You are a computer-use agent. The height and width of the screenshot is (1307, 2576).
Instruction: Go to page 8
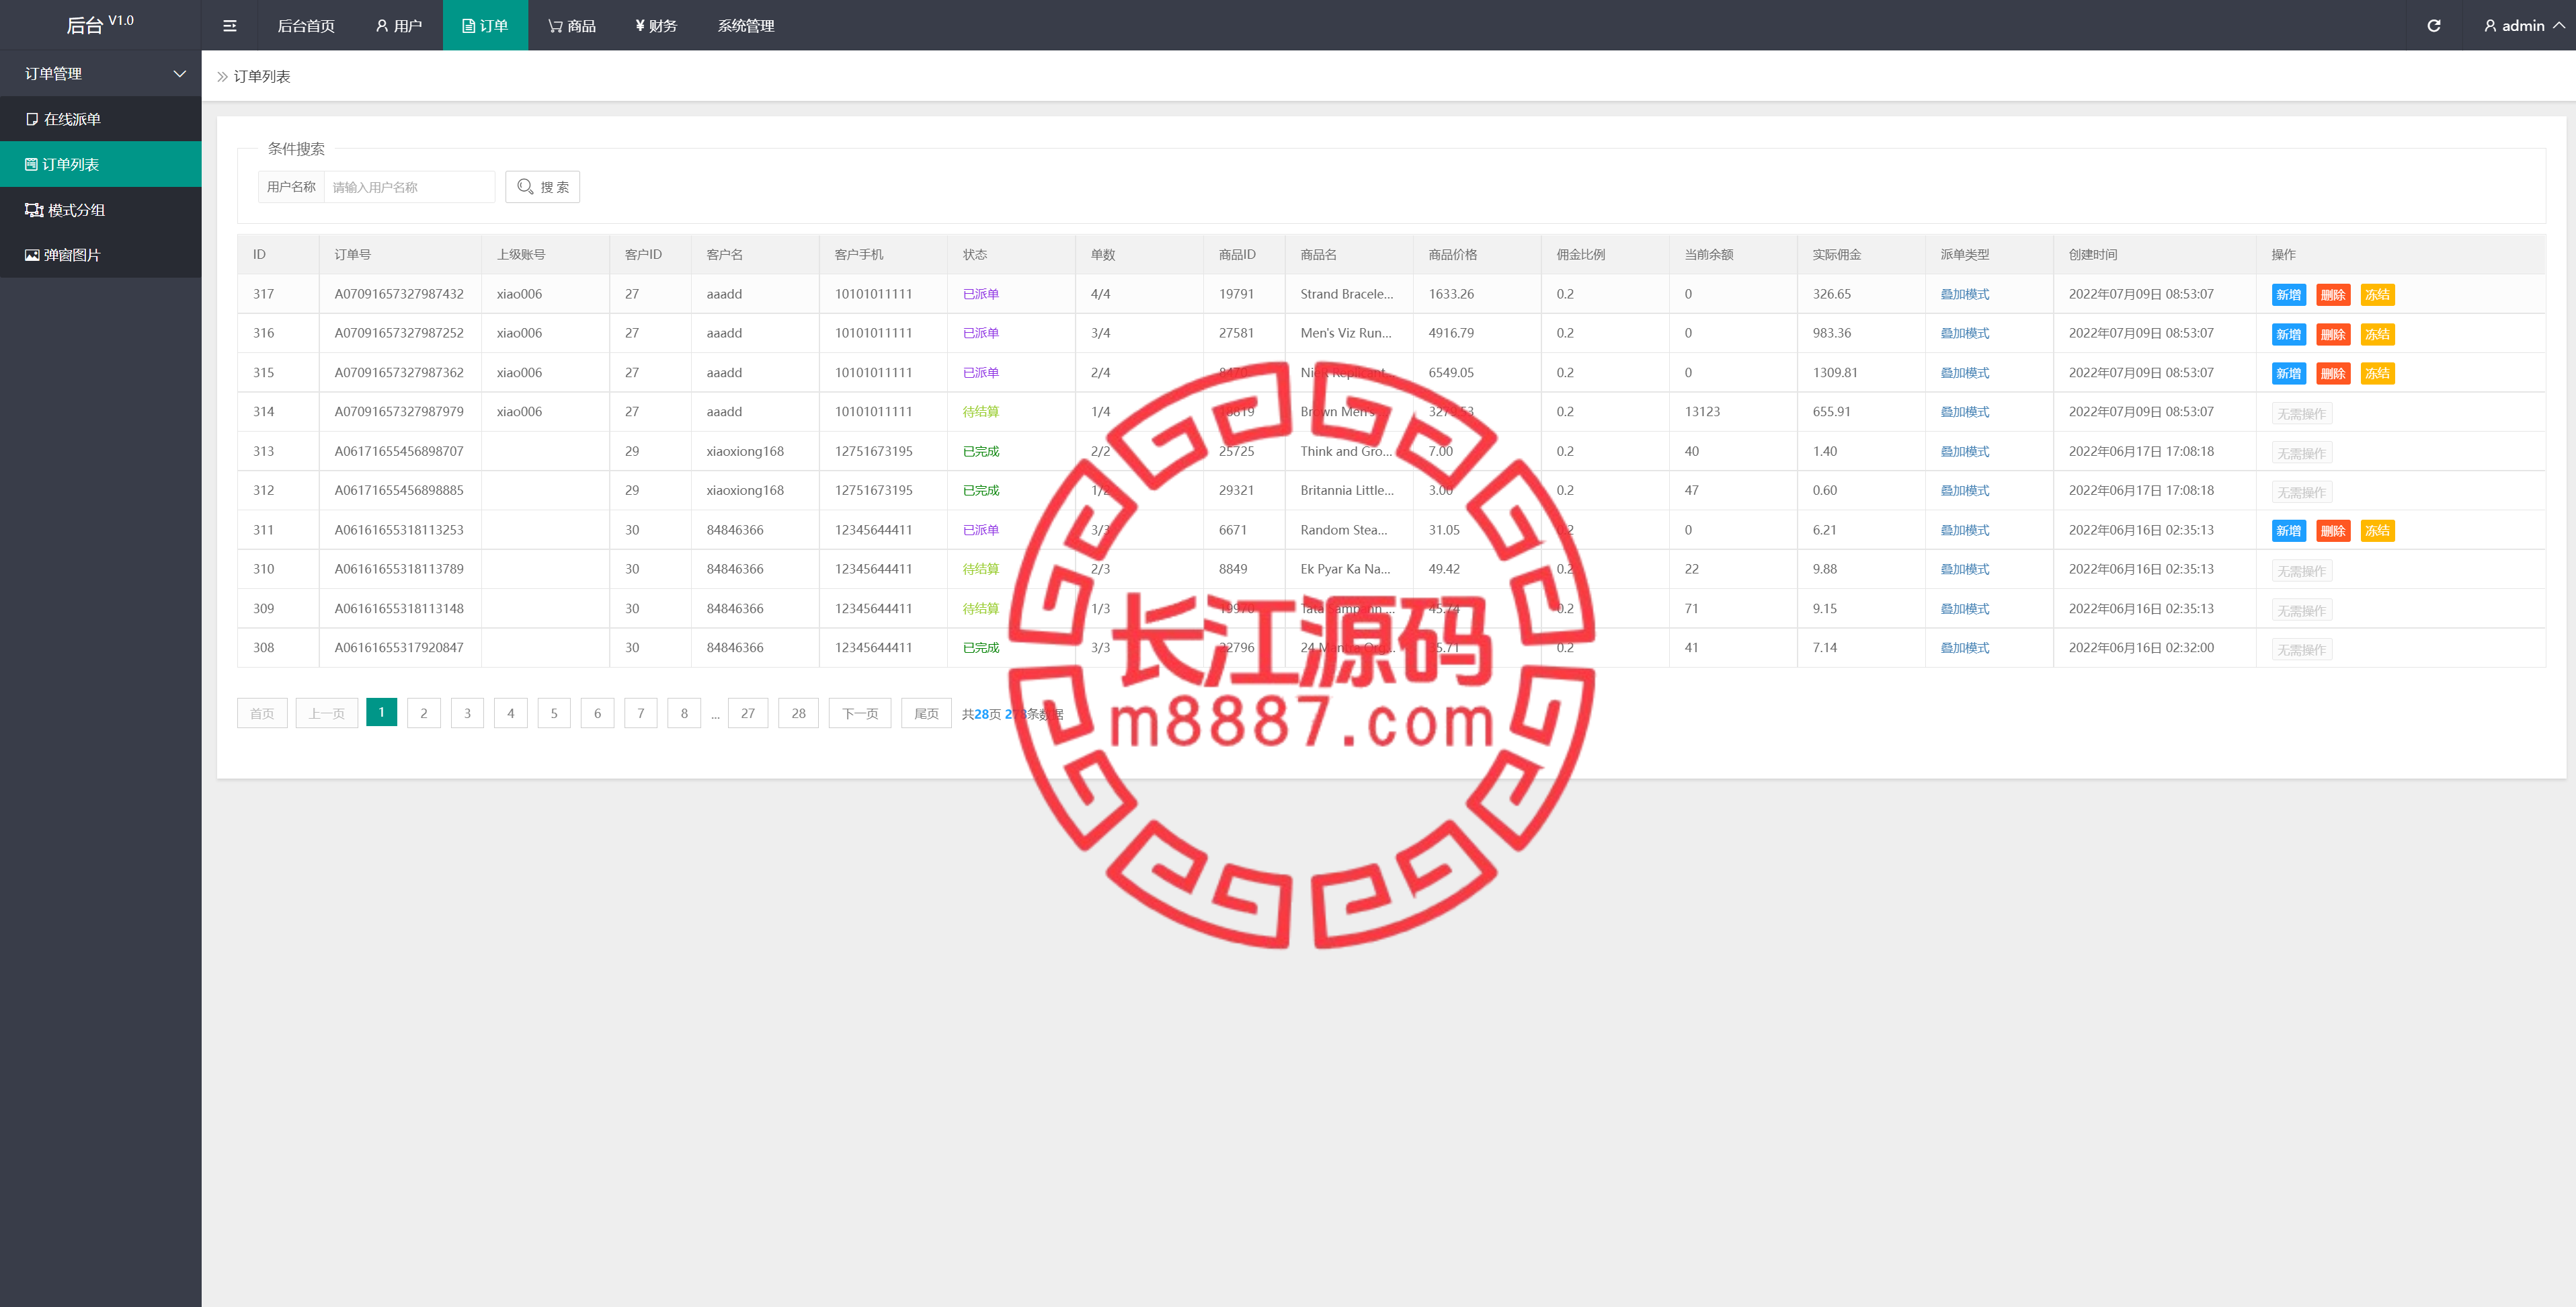coord(684,713)
